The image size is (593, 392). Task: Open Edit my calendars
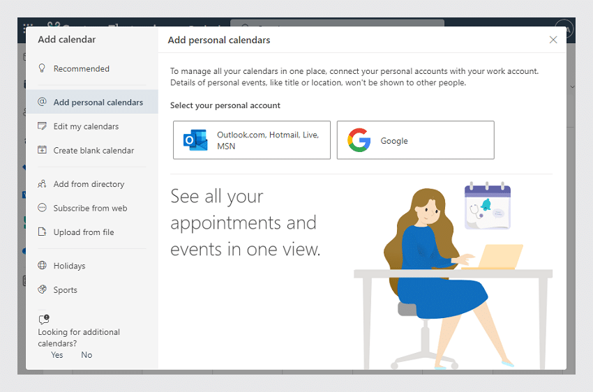pos(92,126)
